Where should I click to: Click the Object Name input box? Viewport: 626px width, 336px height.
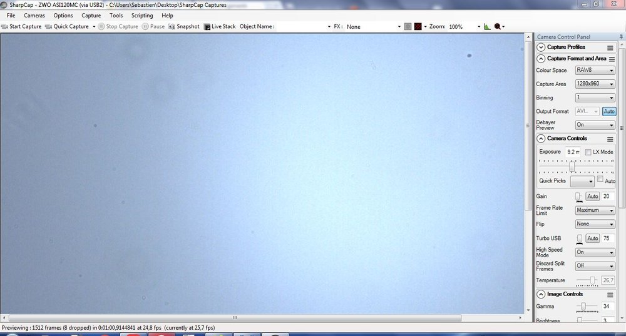[x=304, y=27]
